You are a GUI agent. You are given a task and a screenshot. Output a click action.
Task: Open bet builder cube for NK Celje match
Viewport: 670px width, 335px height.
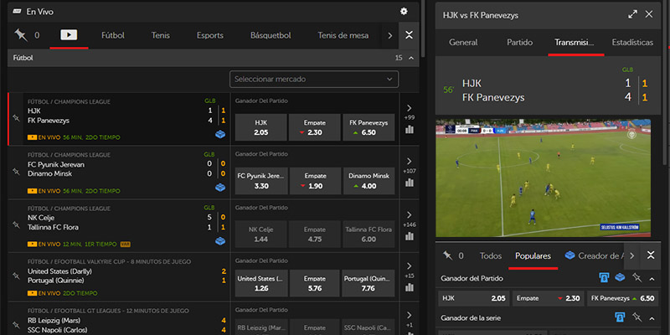220,241
